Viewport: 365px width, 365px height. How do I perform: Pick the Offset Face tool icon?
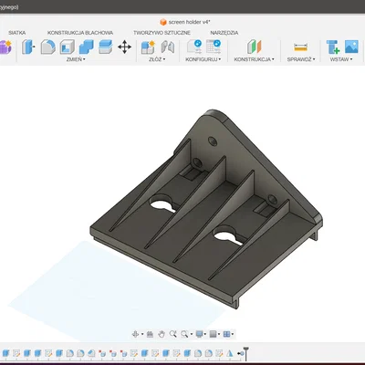(106, 47)
